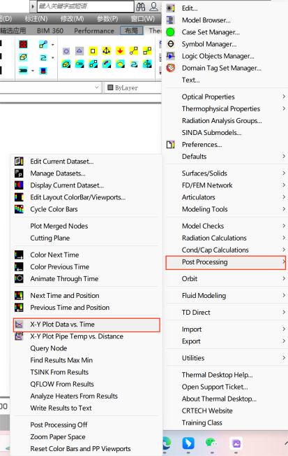Open the 修改(M) menu bar item

pos(73,19)
